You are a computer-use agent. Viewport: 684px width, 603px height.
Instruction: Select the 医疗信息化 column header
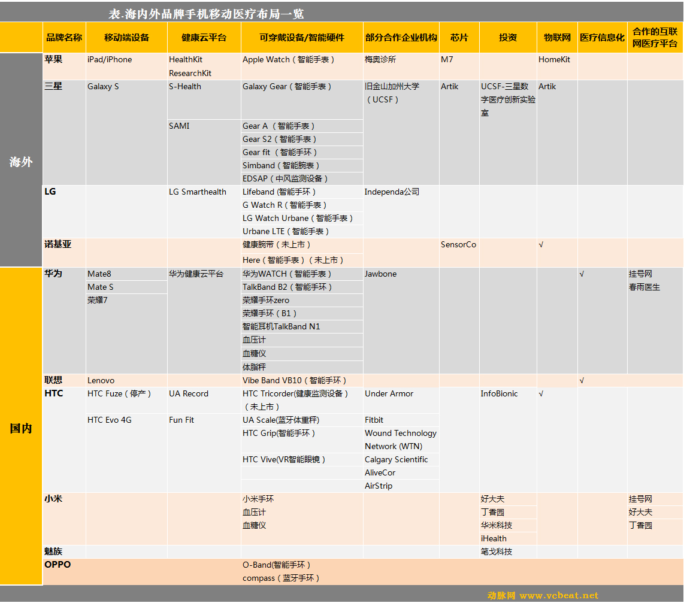tap(602, 38)
